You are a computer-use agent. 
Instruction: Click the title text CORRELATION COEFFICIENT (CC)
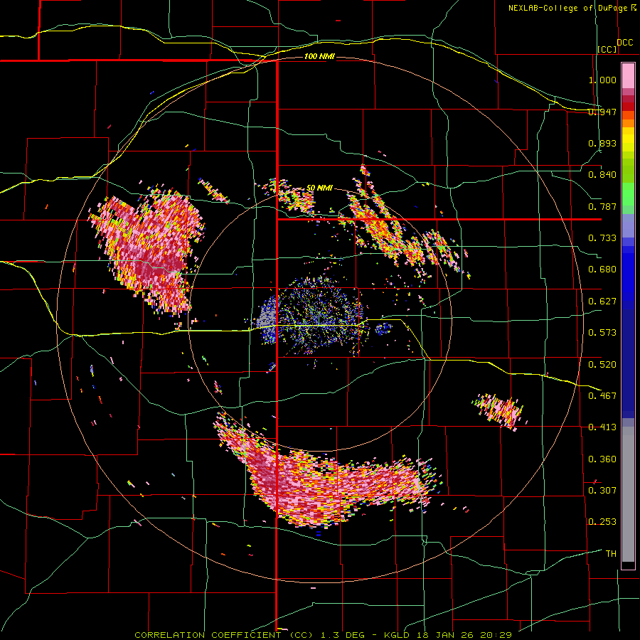pyautogui.click(x=225, y=635)
